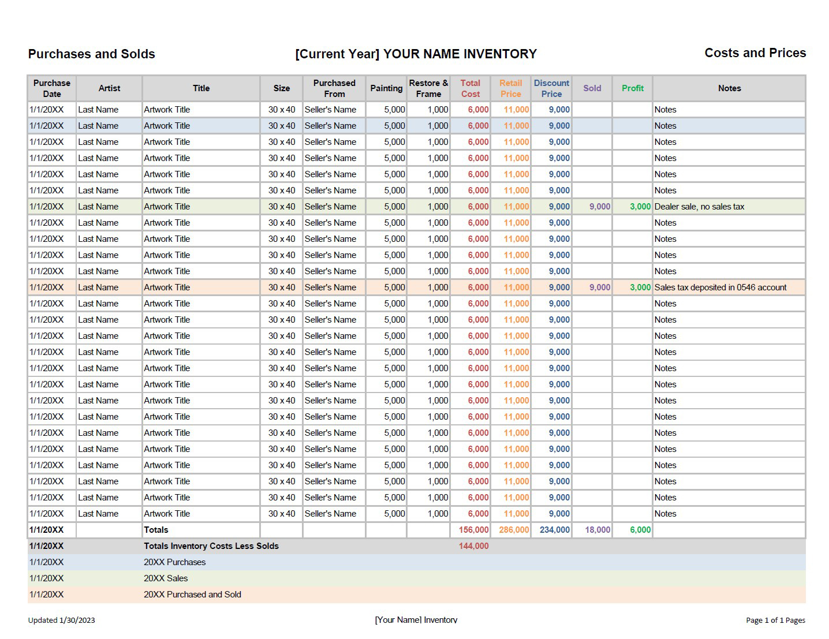The width and height of the screenshot is (829, 639).
Task: Click the date beside "20XX Sales"
Action: pyautogui.click(x=47, y=578)
